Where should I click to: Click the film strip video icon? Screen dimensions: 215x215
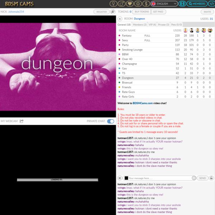(182, 4)
